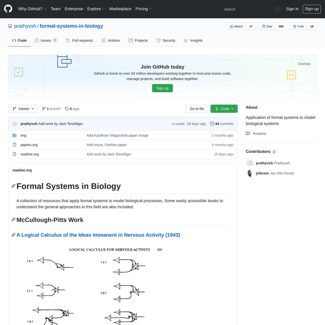Click the '4 months ago' timestamp for papers.org

point(222,145)
